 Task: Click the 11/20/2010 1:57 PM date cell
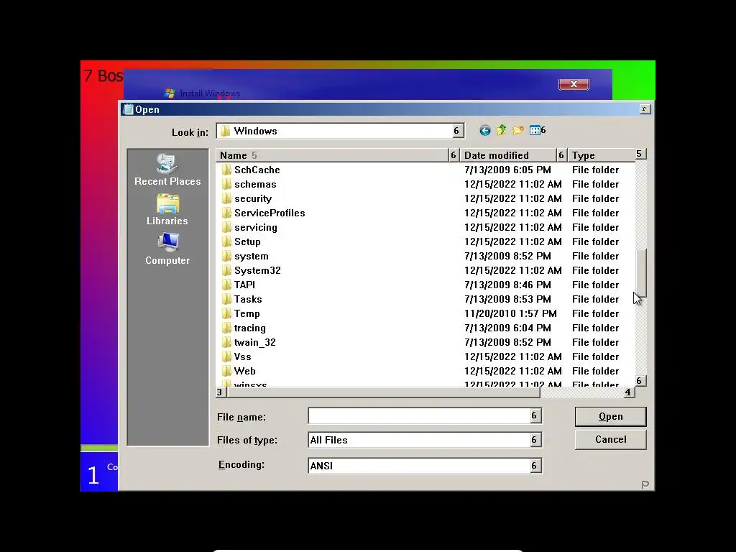tap(510, 313)
